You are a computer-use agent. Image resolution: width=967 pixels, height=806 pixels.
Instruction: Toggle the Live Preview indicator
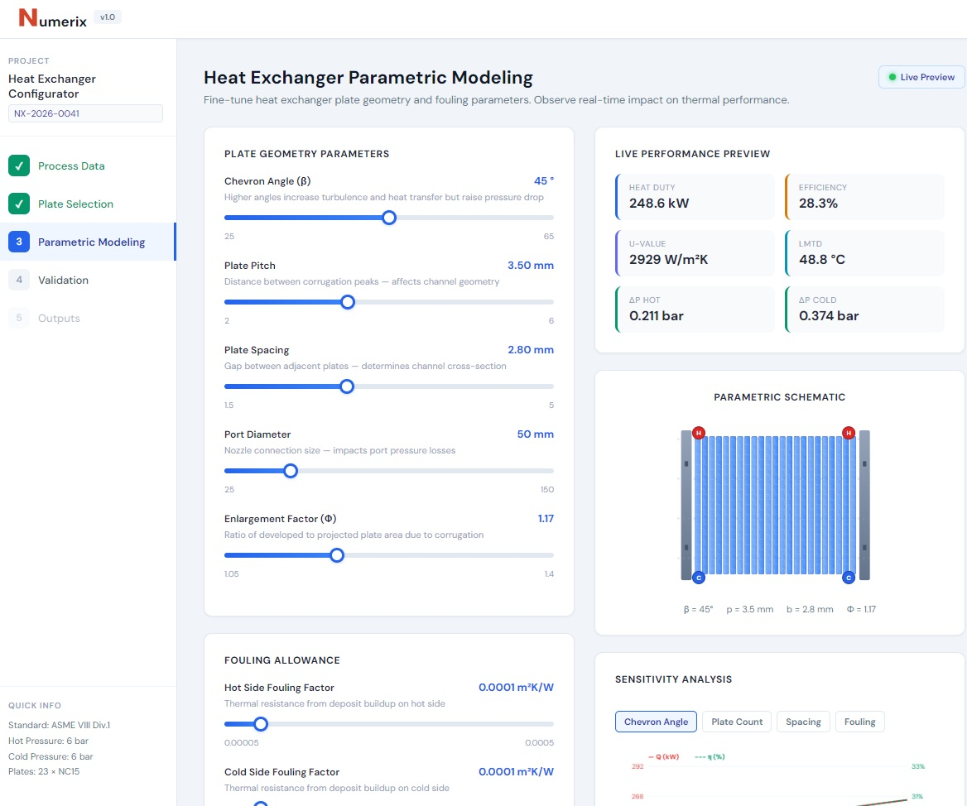921,76
